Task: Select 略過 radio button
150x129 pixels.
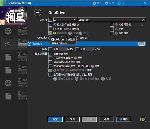Action: pyautogui.click(x=103, y=79)
